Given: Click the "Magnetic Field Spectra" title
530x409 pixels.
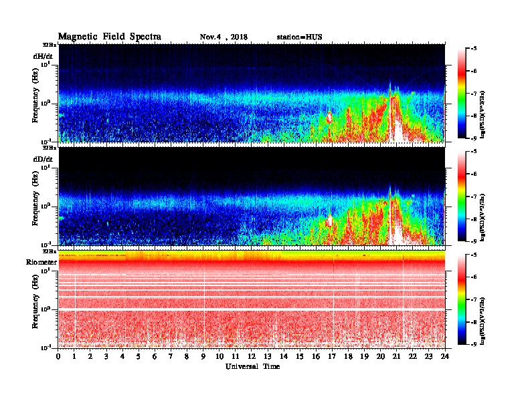Looking at the screenshot, I should [110, 37].
